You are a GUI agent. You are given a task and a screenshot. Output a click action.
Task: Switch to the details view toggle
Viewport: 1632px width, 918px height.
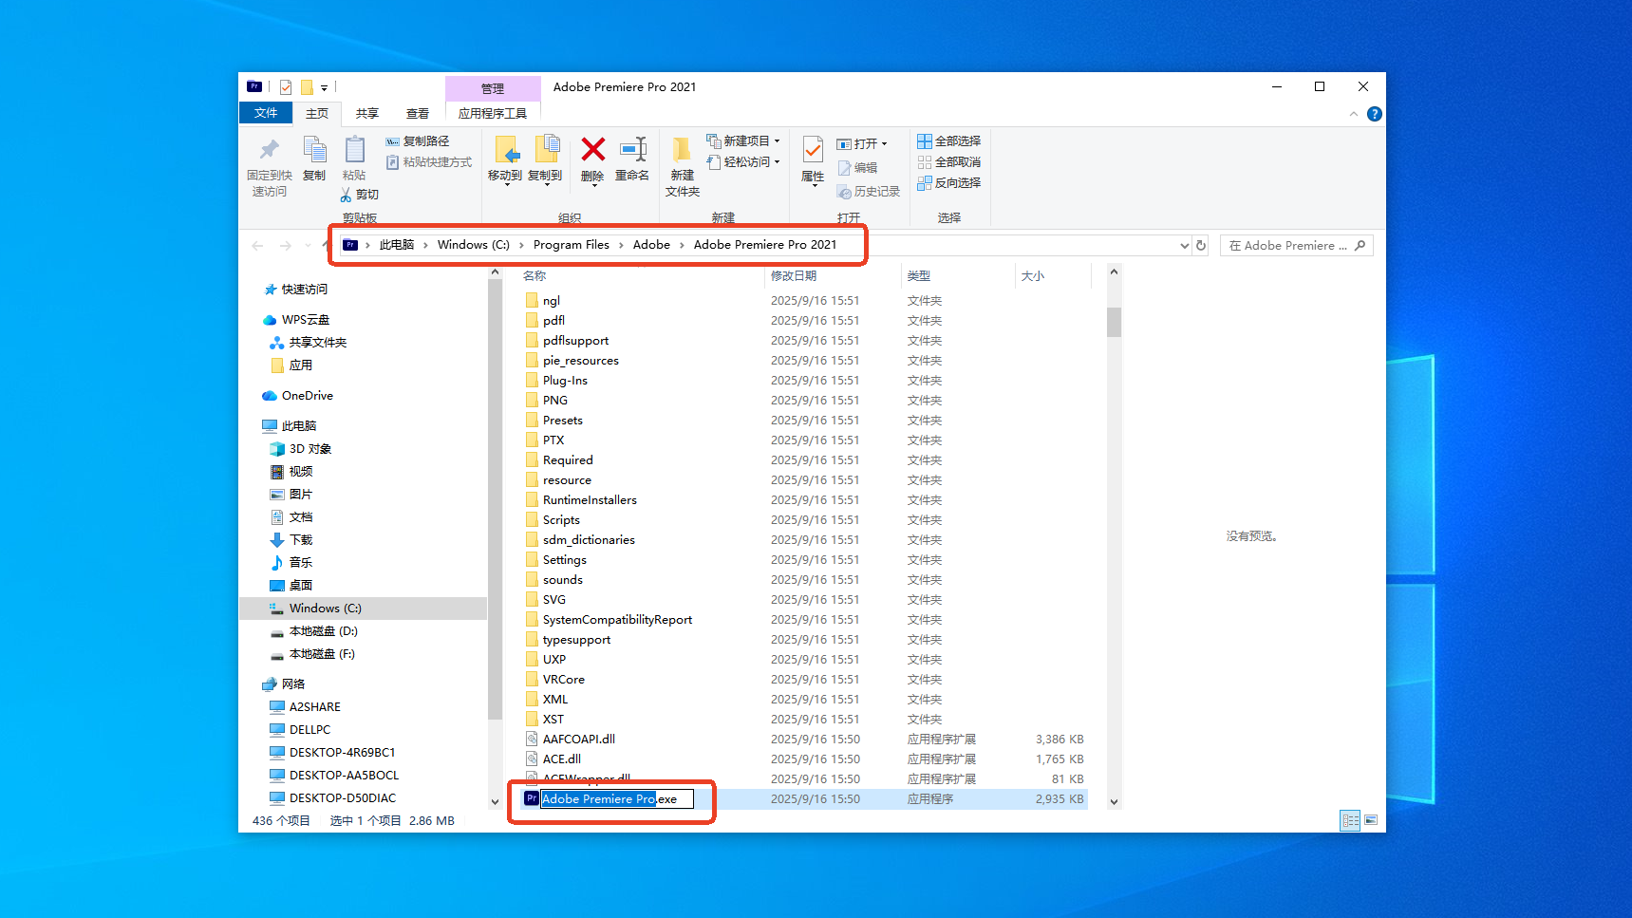(x=1350, y=820)
